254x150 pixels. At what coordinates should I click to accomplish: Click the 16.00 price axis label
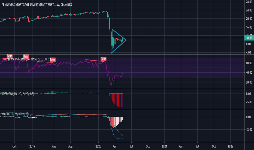(x=249, y=27)
